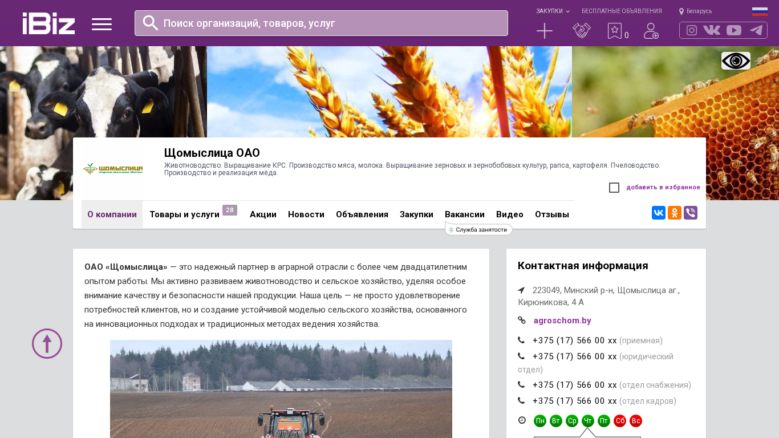Share via the blue VK button
The image size is (779, 438).
(x=659, y=213)
